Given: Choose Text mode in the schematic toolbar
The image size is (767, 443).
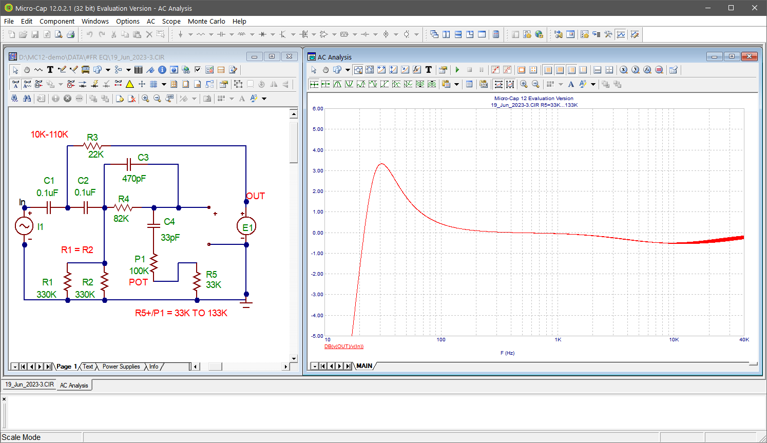Looking at the screenshot, I should point(50,70).
